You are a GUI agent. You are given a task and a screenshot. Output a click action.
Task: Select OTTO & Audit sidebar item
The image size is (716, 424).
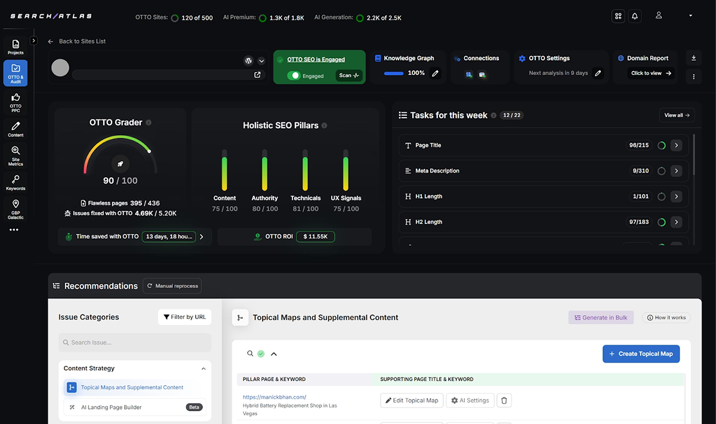(16, 72)
